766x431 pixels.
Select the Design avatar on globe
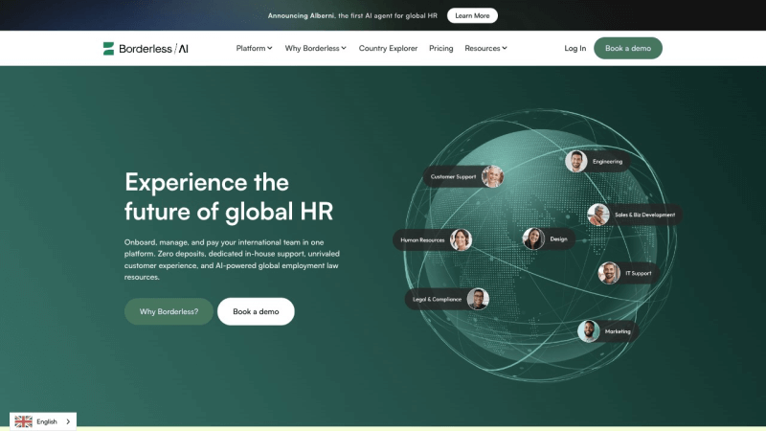[533, 238]
